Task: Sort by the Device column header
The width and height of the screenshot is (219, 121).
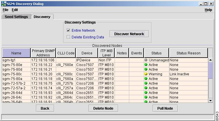Action: (87, 53)
